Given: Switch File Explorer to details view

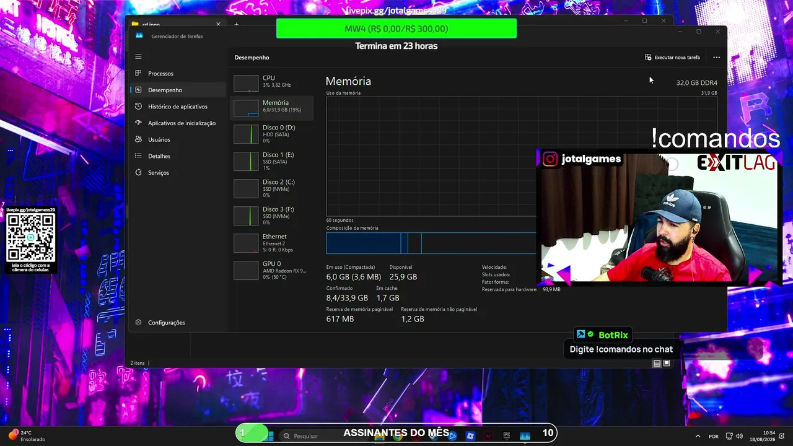Looking at the screenshot, I should point(657,364).
